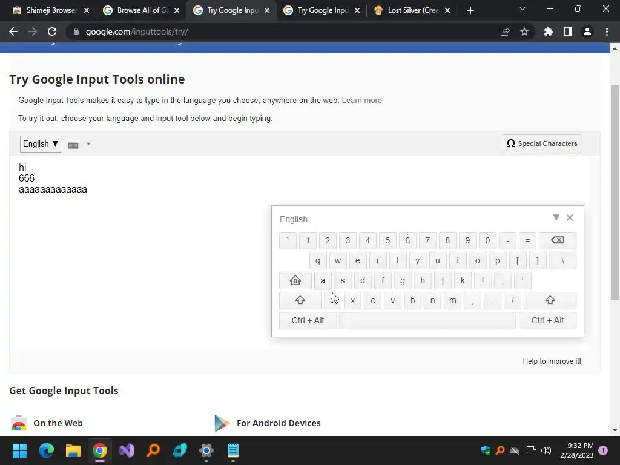Screen dimensions: 620x465
Task: Minimize the virtual keyboard with triangle icon
Action: (x=556, y=217)
